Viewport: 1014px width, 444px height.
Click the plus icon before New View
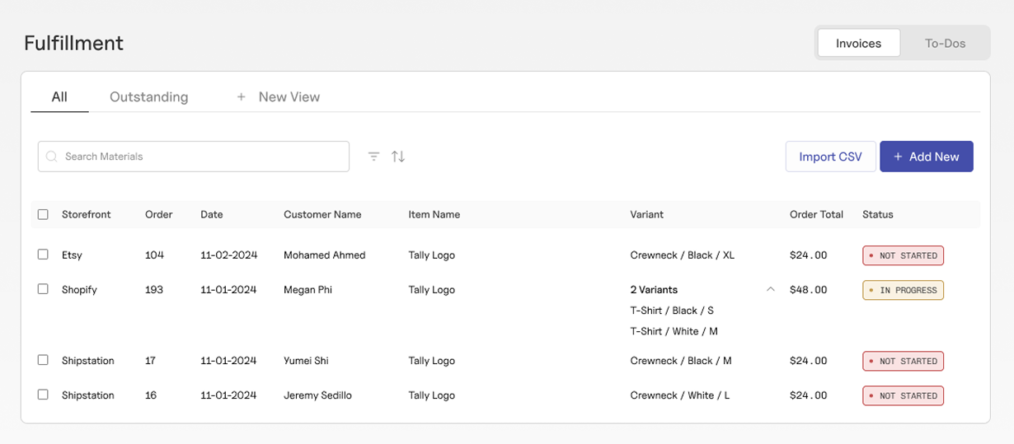242,97
